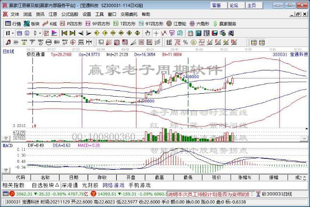Image resolution: width=310 pixels, height=207 pixels.
Task: Click the 行情 market quotes toolbar button
Action: [x=13, y=23]
